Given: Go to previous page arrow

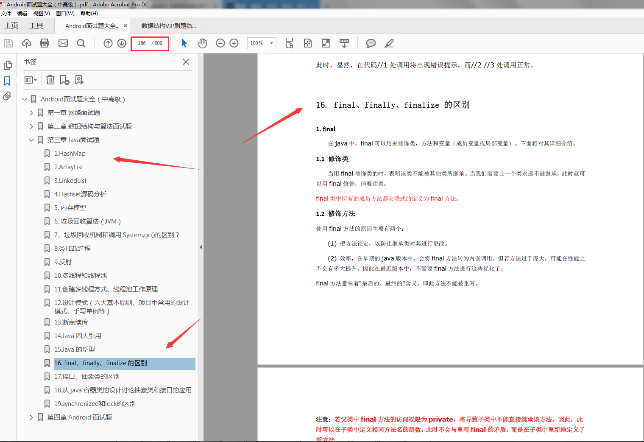Looking at the screenshot, I should (108, 43).
